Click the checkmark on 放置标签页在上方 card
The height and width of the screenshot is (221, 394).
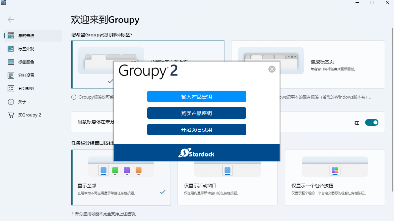pyautogui.click(x=110, y=81)
